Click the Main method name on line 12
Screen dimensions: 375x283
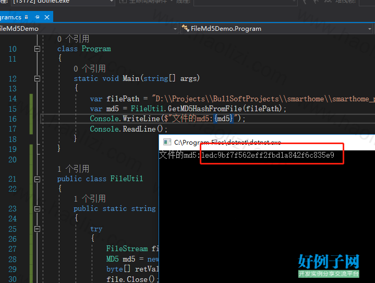131,78
